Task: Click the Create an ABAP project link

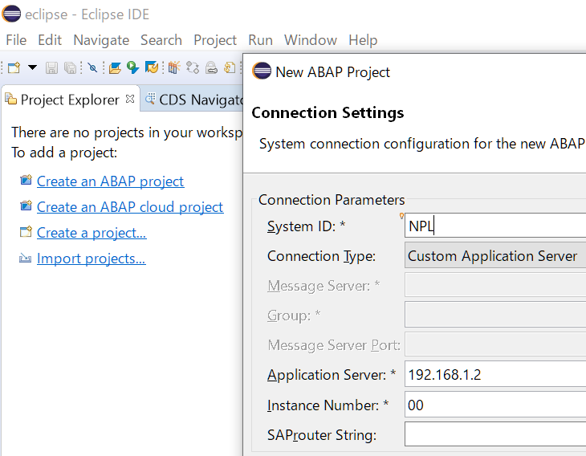Action: pos(110,181)
